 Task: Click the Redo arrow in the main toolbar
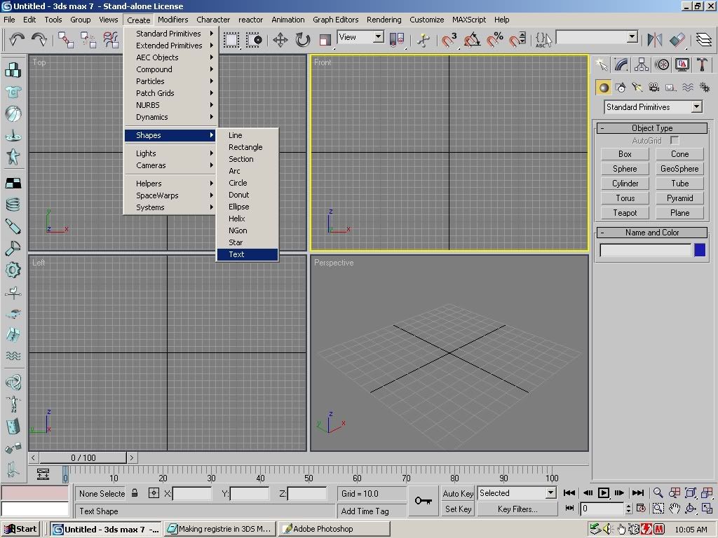click(39, 39)
